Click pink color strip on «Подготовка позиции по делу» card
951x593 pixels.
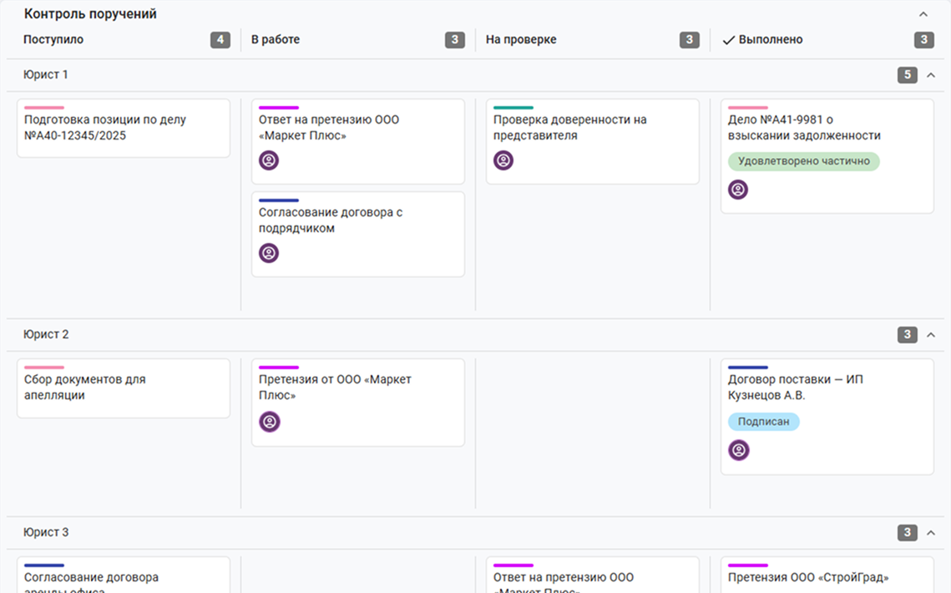pyautogui.click(x=44, y=108)
